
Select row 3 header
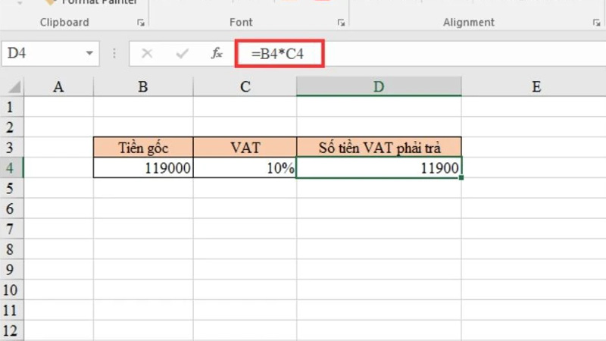point(11,147)
